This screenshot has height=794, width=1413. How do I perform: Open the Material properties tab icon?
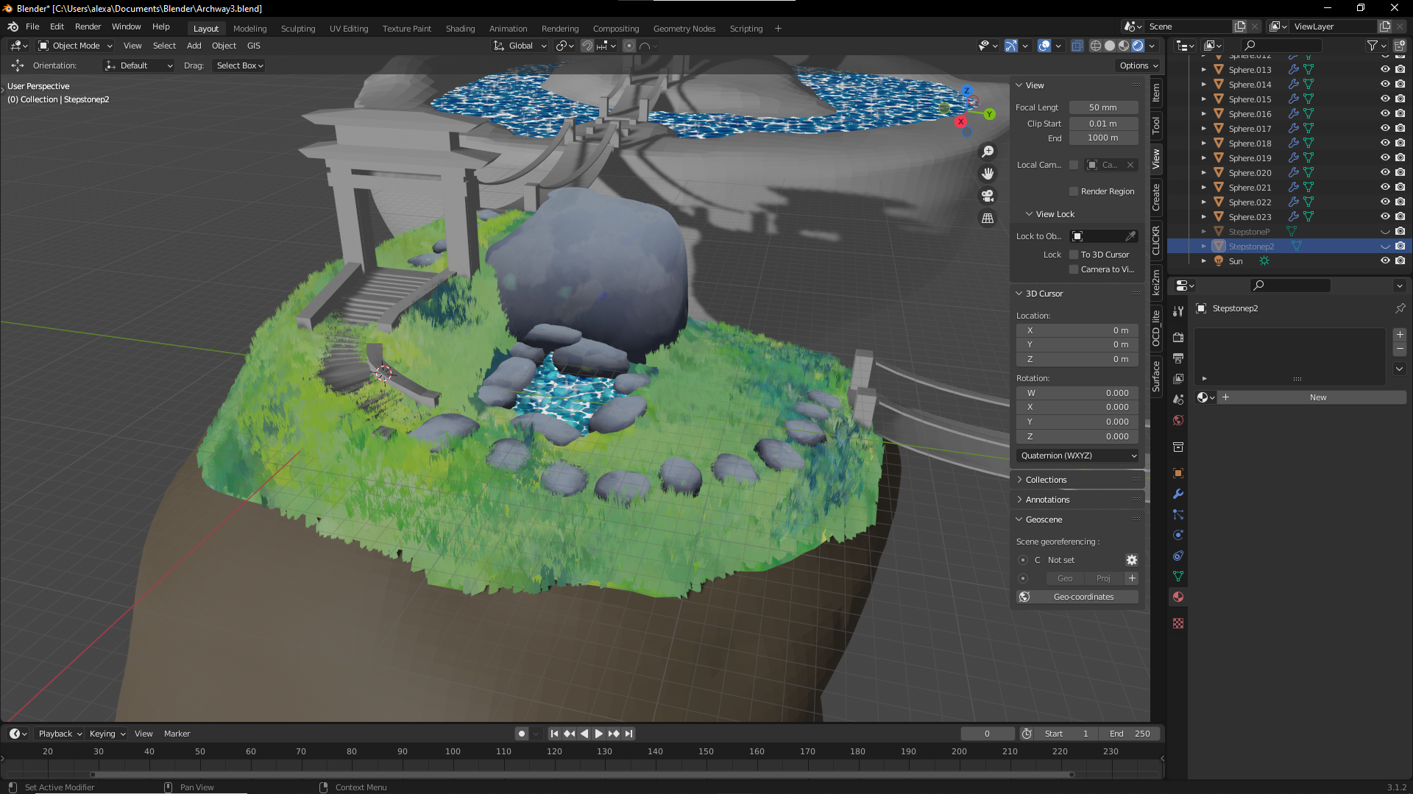pos(1178,597)
